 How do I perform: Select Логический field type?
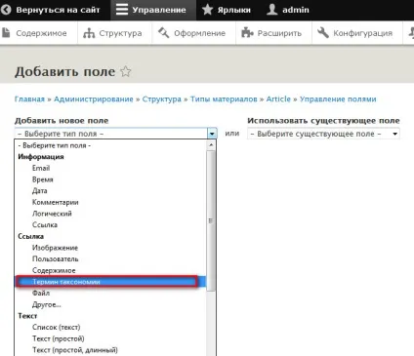[x=52, y=214]
